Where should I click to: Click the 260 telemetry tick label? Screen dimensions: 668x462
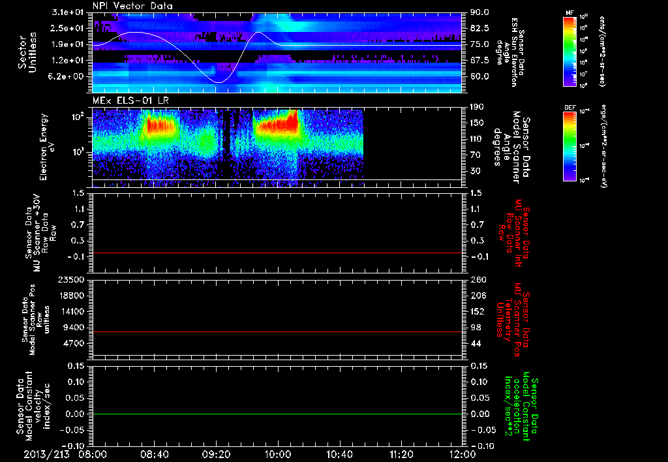coord(478,279)
